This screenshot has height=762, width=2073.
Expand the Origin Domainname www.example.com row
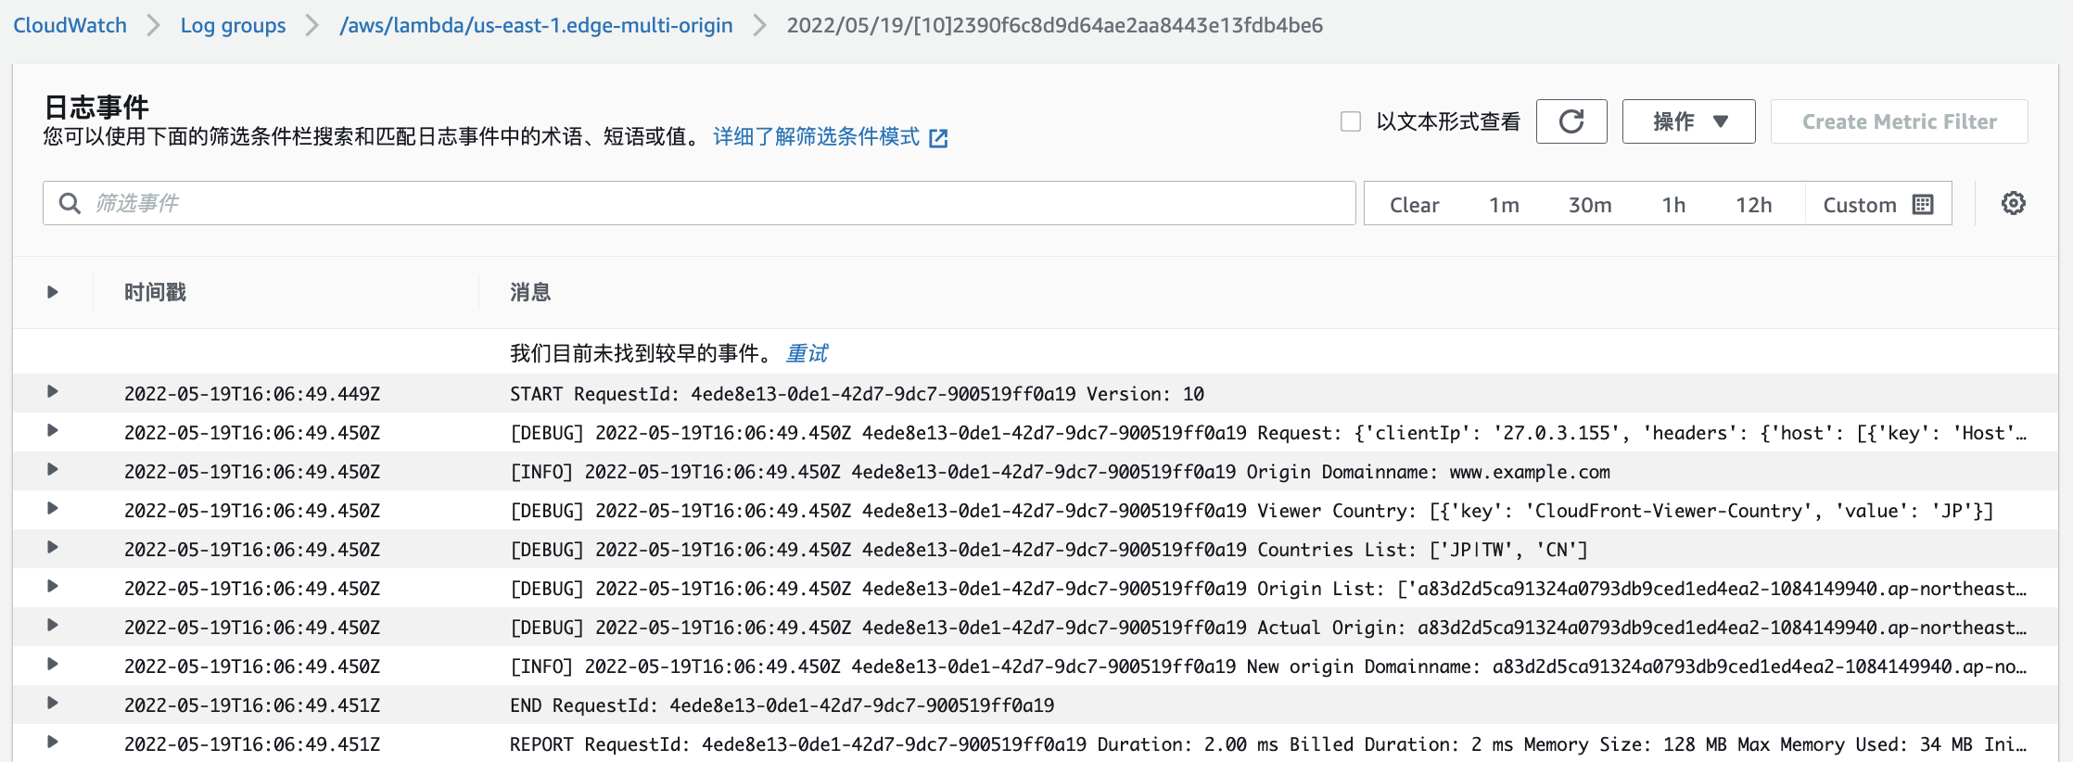coord(53,470)
